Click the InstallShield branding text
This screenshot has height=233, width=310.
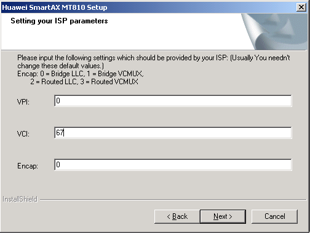pyautogui.click(x=20, y=199)
